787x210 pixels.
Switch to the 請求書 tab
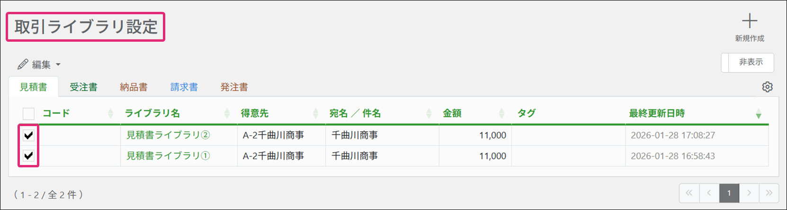[184, 87]
